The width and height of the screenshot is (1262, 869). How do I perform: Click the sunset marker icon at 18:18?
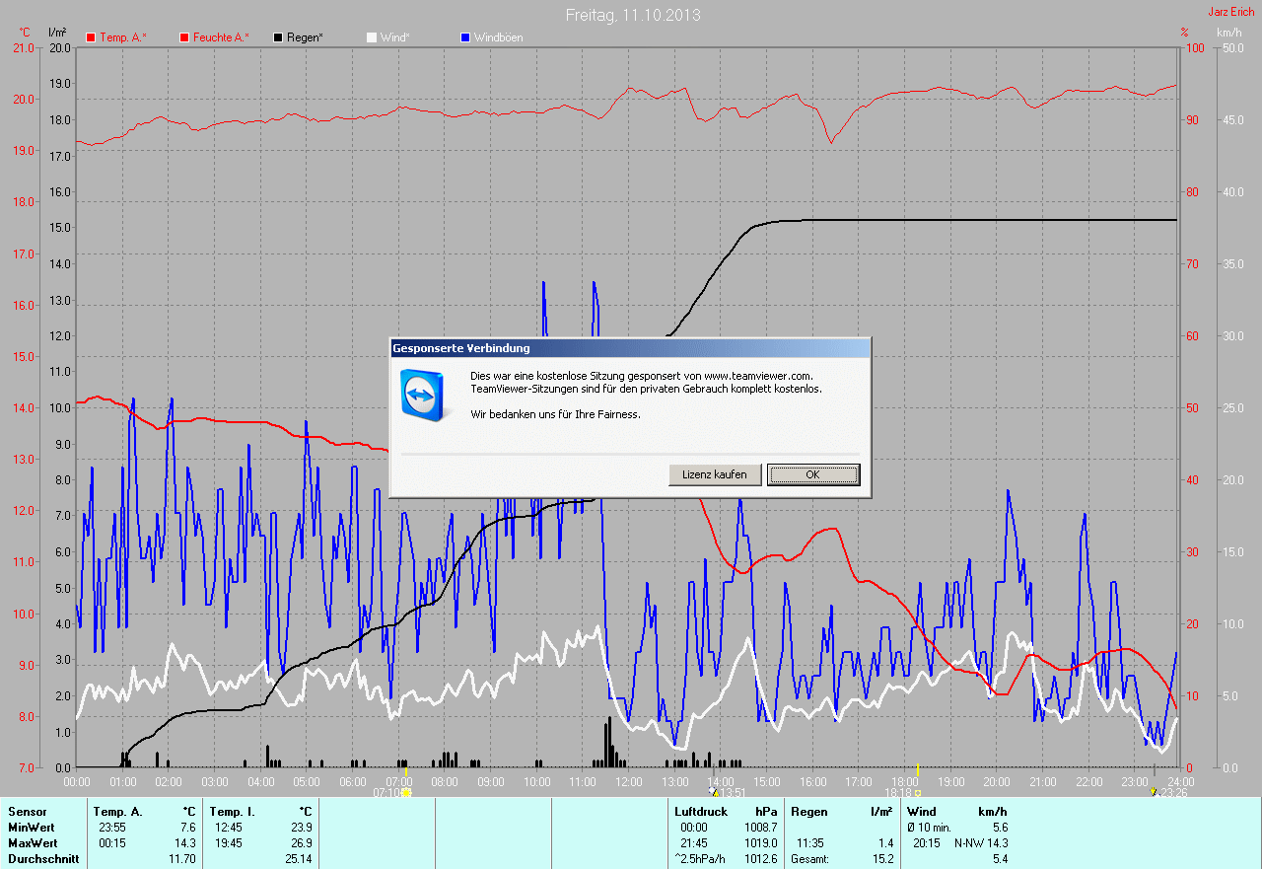918,792
